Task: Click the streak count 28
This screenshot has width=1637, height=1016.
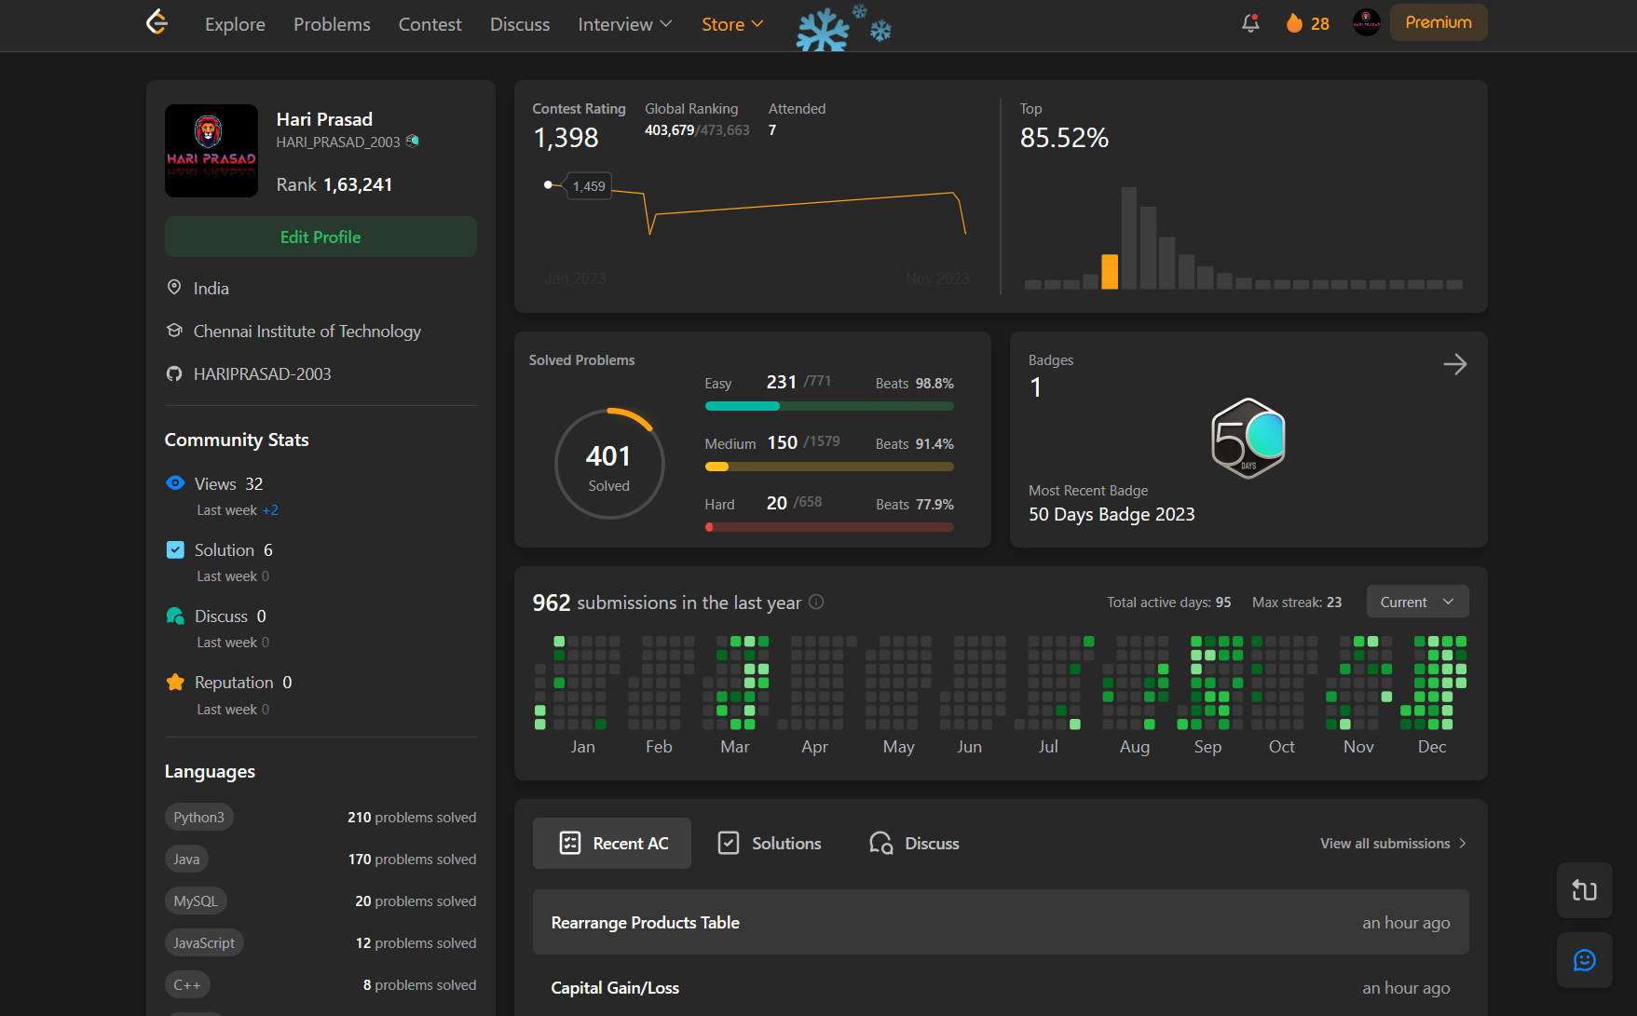Action: click(1320, 23)
